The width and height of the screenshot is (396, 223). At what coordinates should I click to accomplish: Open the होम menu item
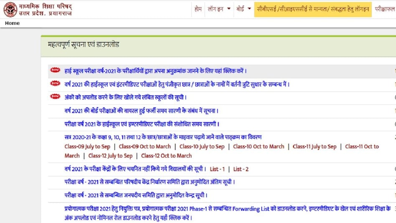tap(198, 9)
